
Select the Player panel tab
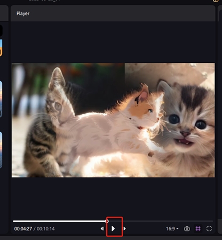[x=23, y=13]
